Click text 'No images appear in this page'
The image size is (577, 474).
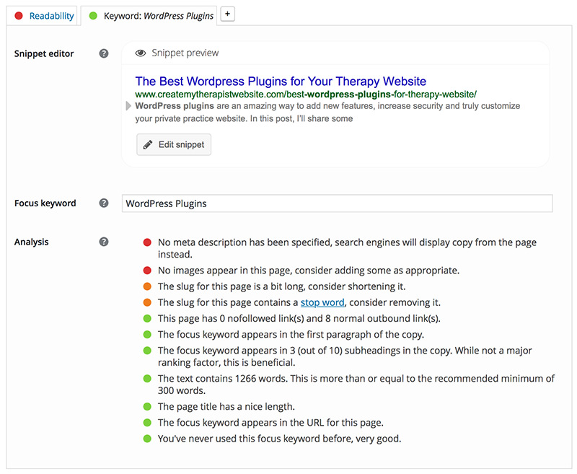pyautogui.click(x=225, y=271)
